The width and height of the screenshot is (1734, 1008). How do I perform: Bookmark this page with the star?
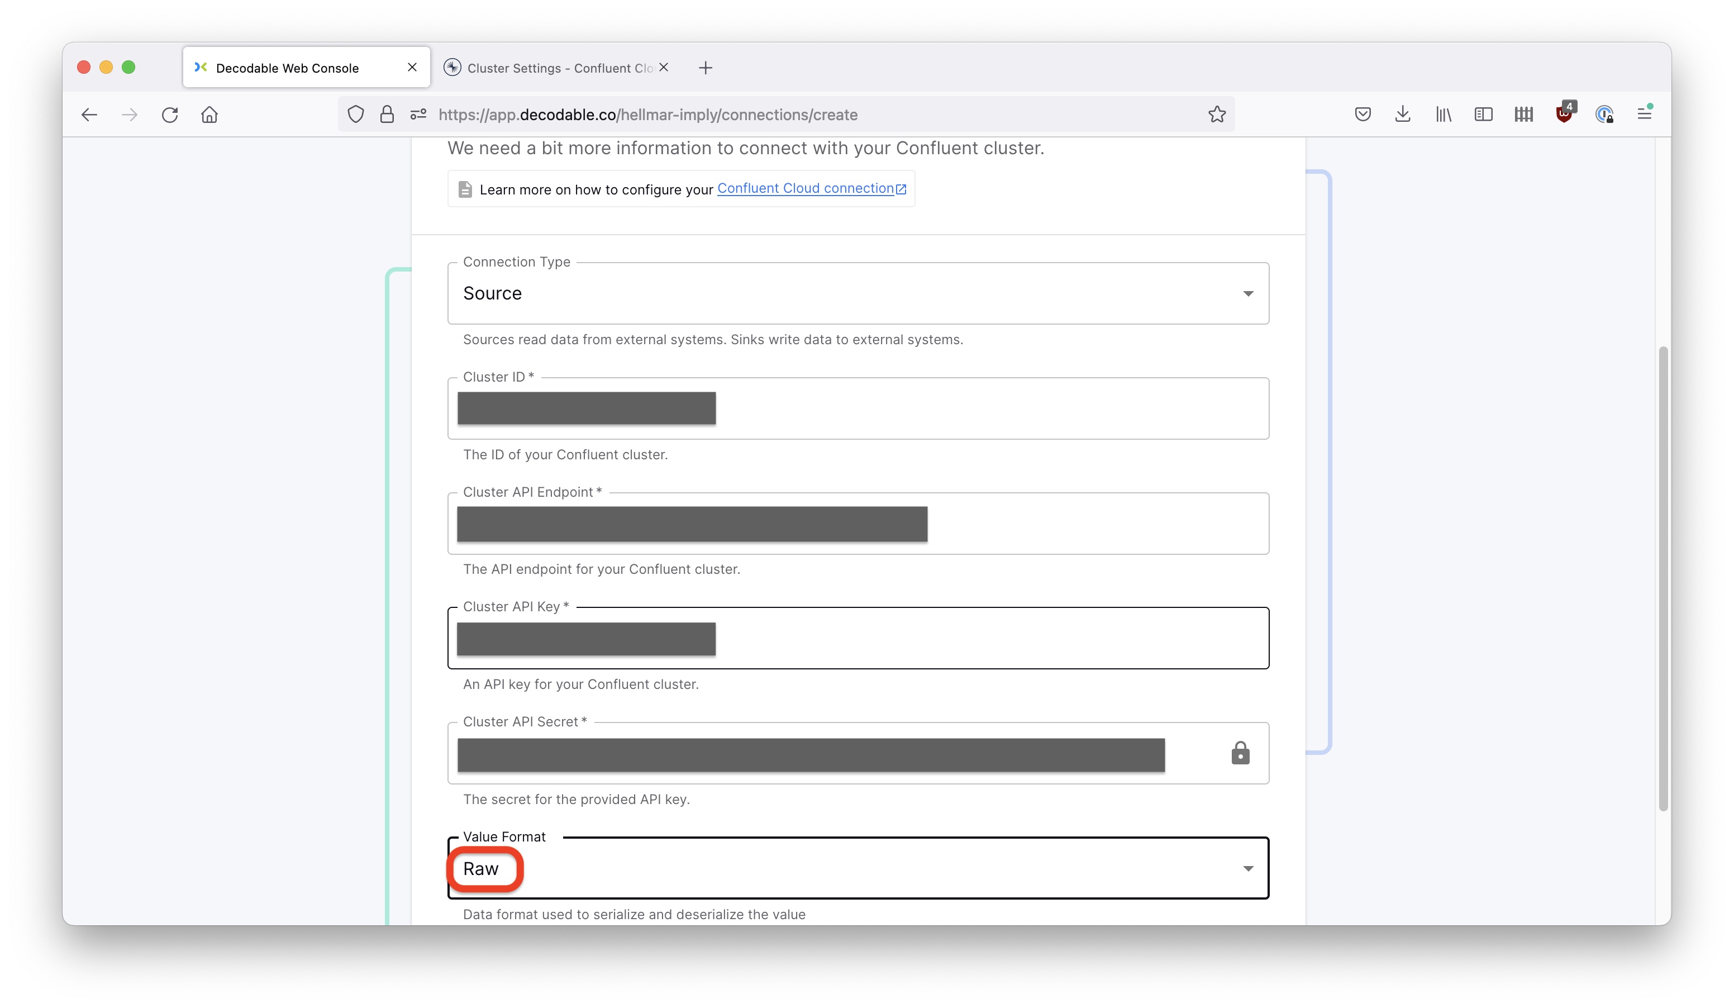(x=1217, y=114)
